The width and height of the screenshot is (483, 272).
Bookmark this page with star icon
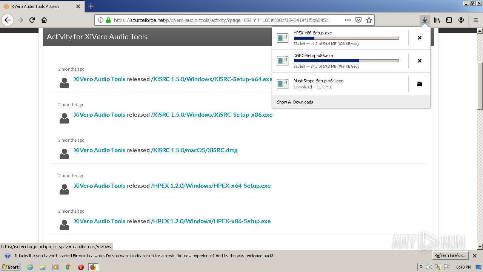(x=369, y=20)
